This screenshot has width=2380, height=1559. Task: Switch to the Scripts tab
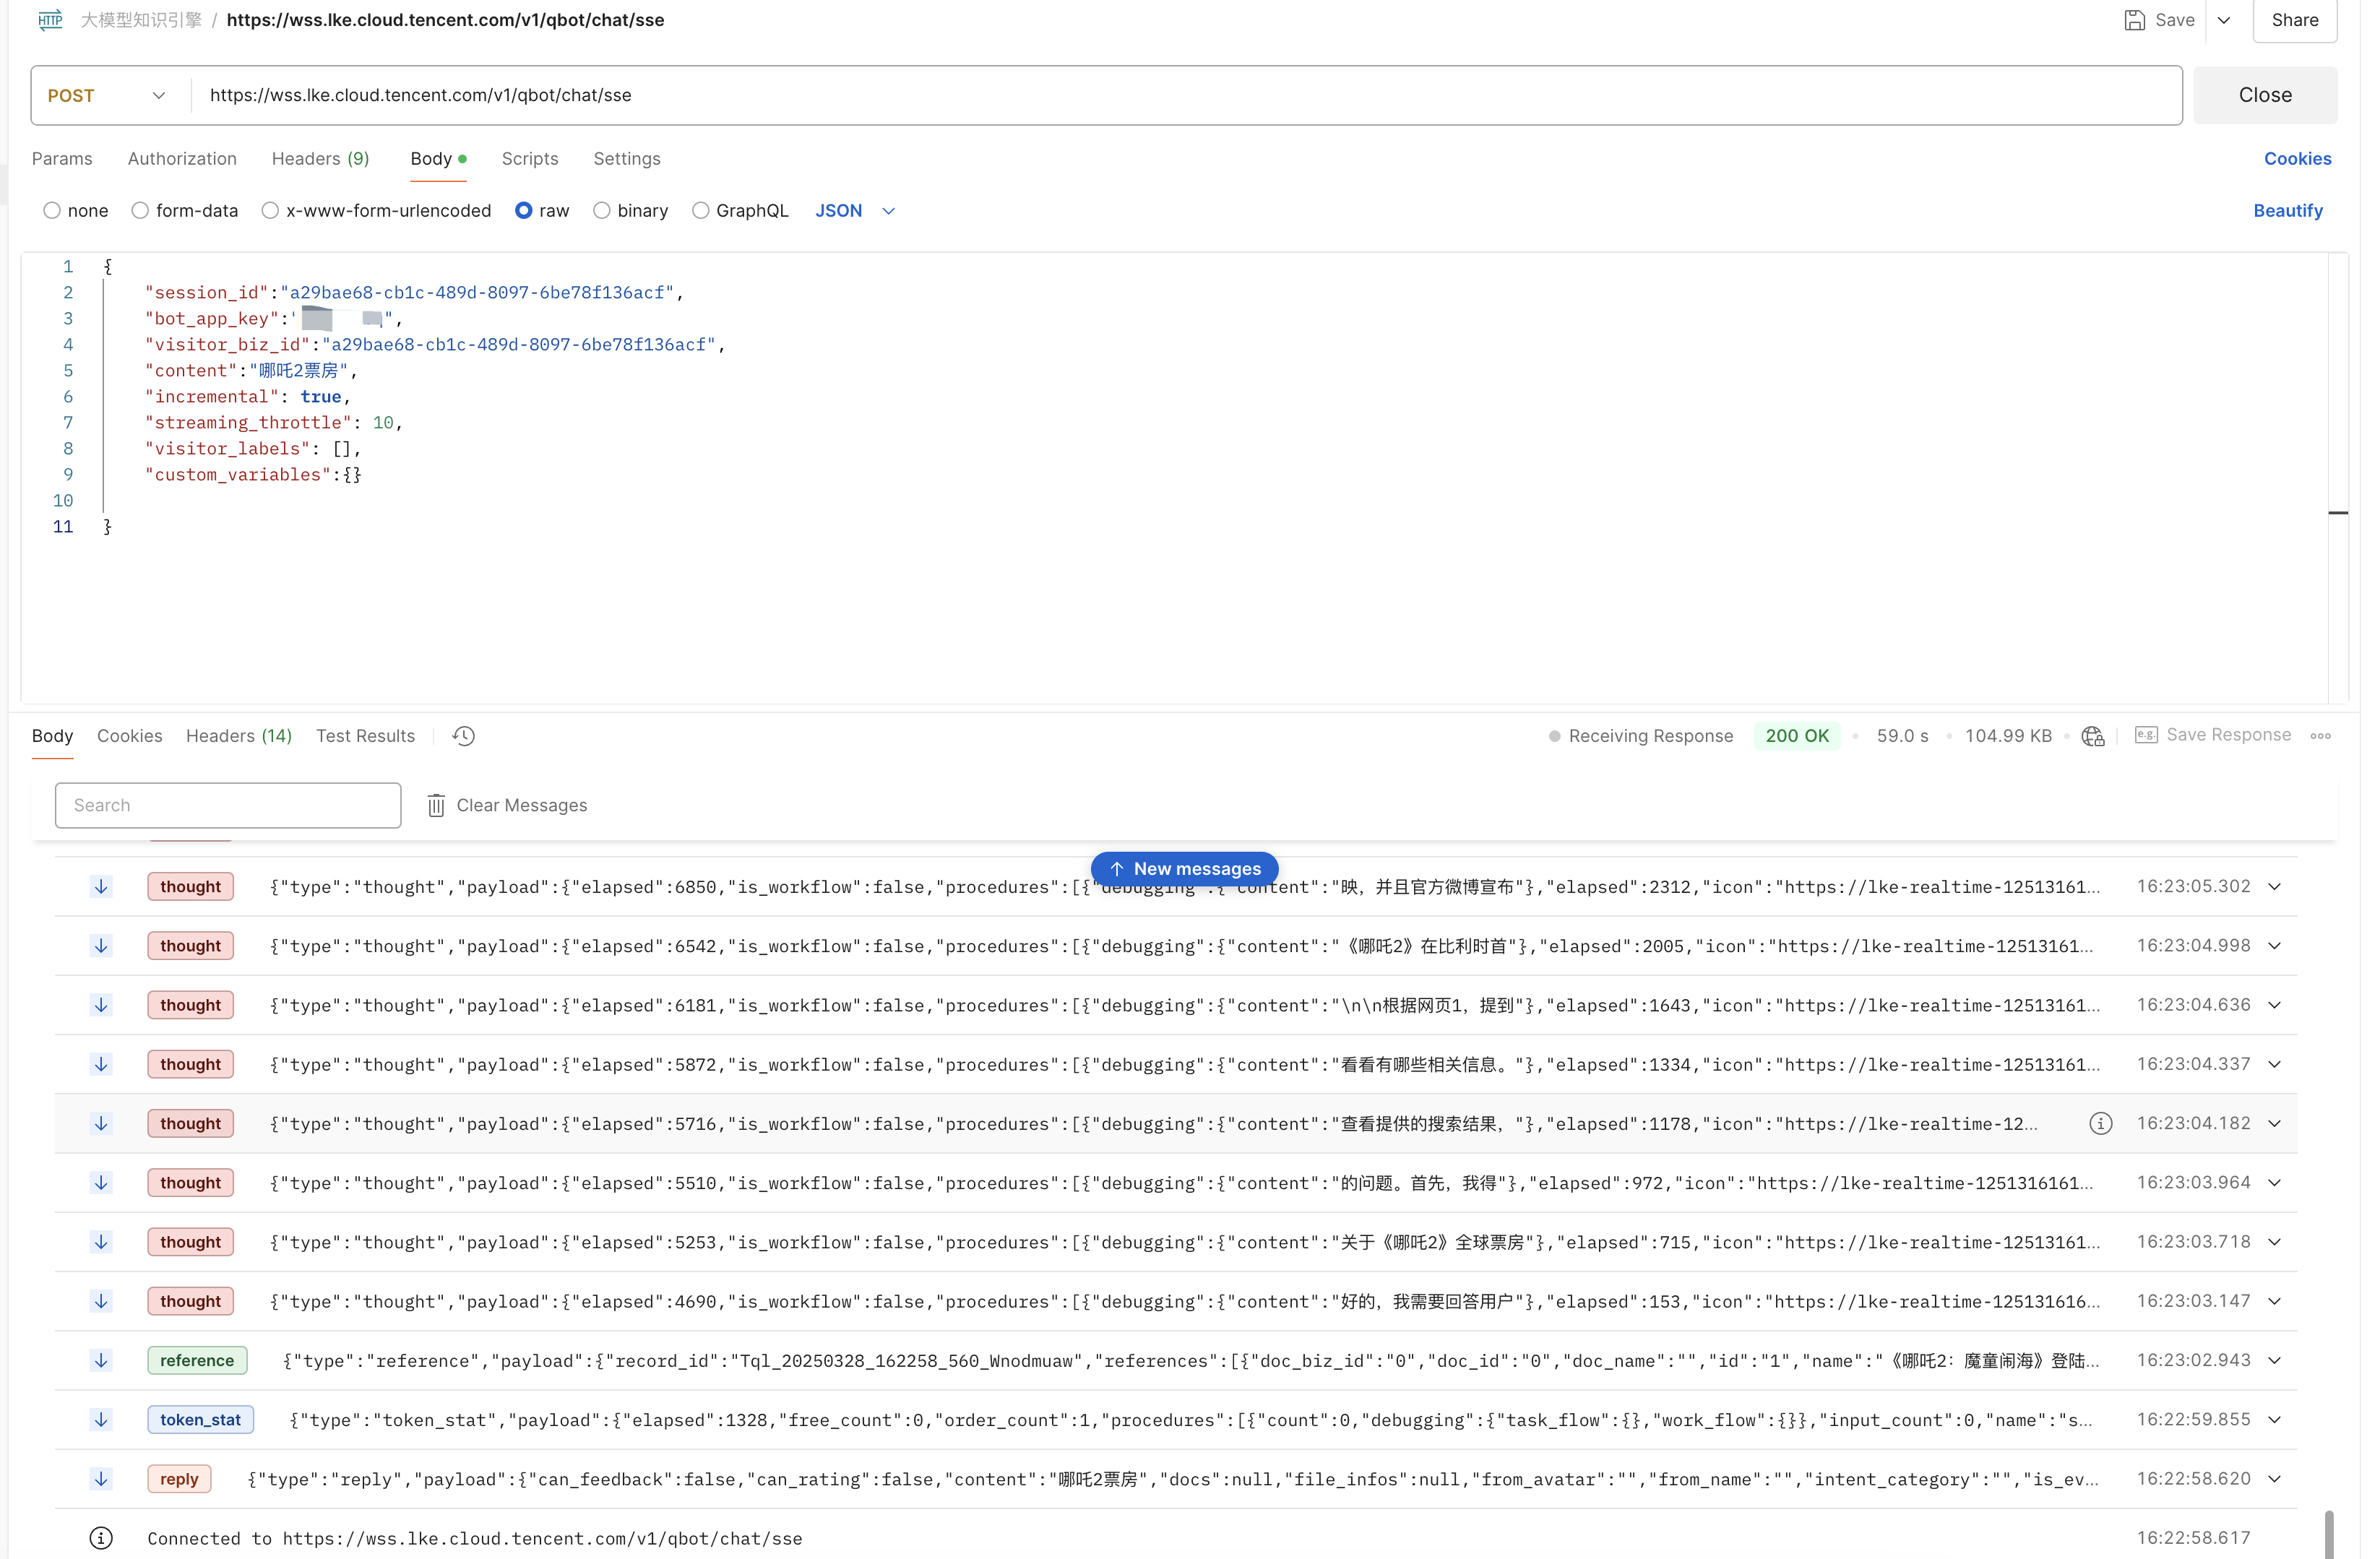pyautogui.click(x=529, y=159)
